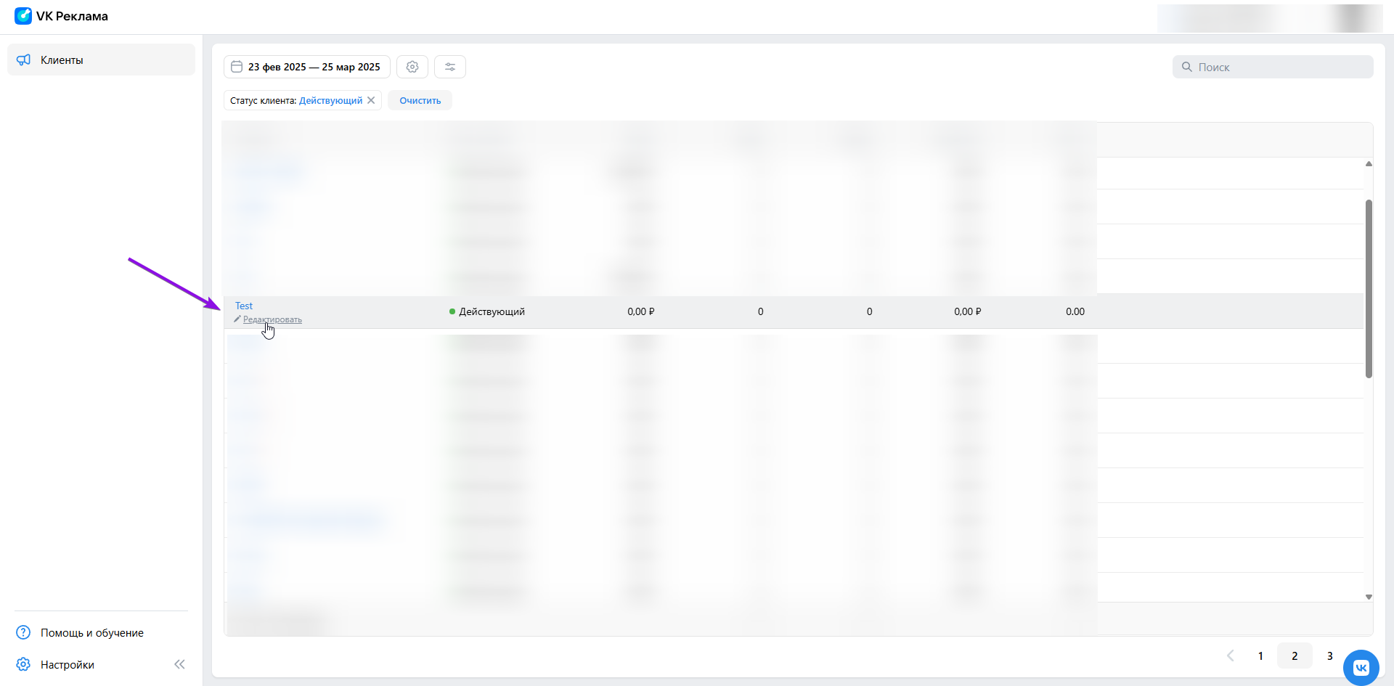Open Помощь и обучение
1394x686 pixels.
tap(92, 633)
